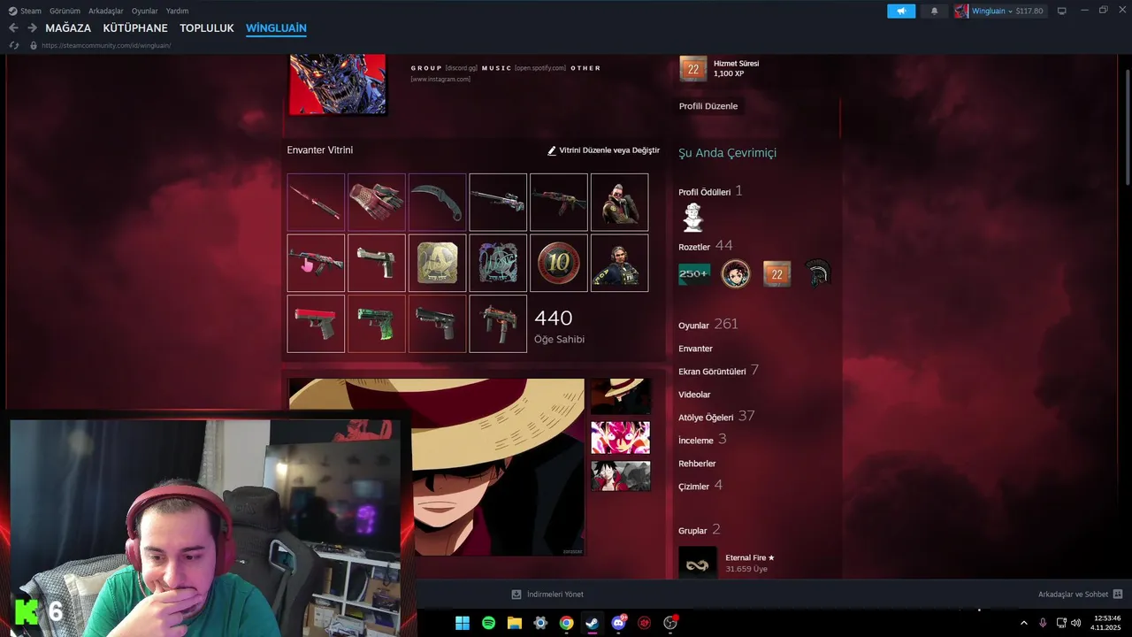Viewport: 1132px width, 637px height.
Task: Select the red gloves showcase item
Action: click(377, 203)
